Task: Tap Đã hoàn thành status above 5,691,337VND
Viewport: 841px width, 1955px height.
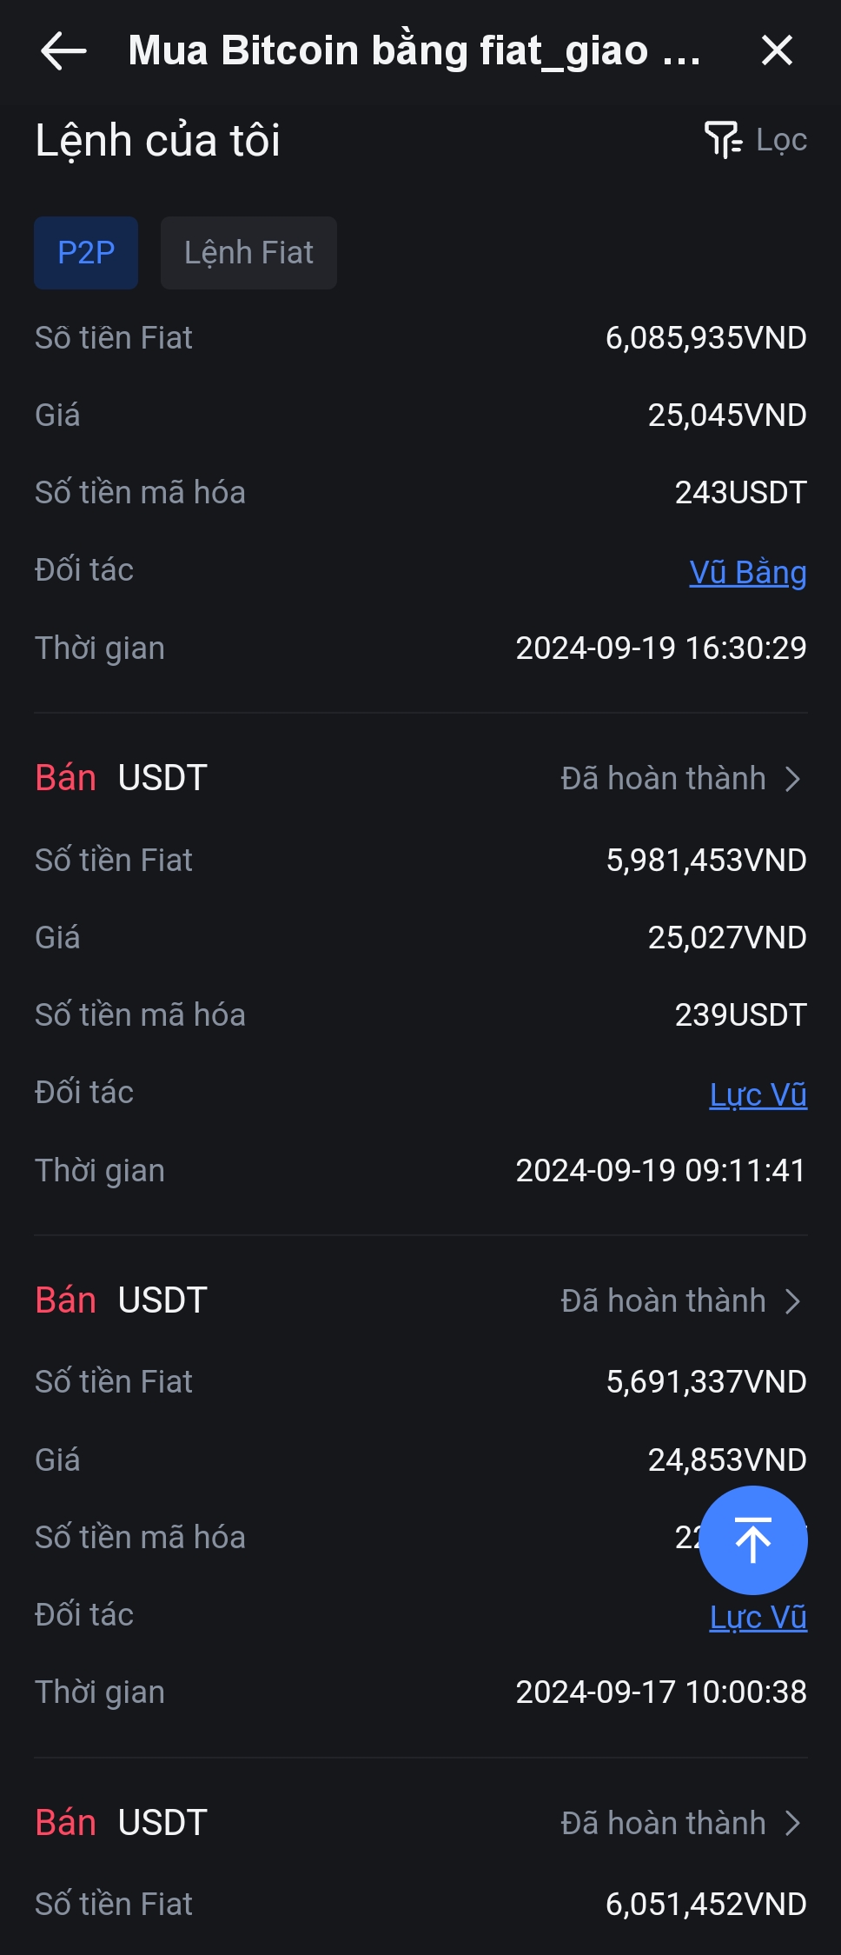Action: coord(663,1301)
